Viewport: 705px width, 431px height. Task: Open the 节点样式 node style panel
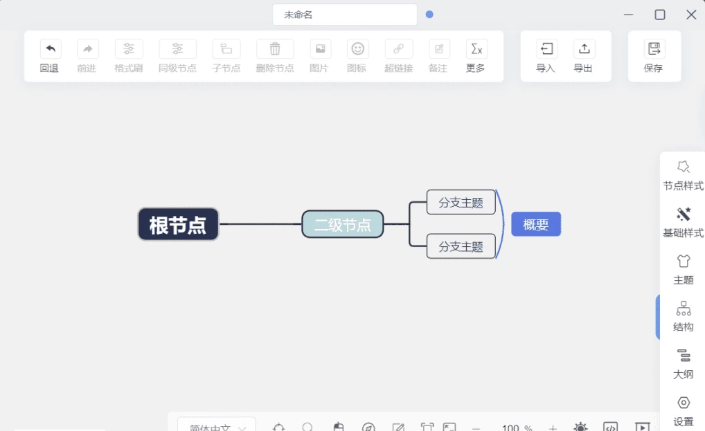683,176
